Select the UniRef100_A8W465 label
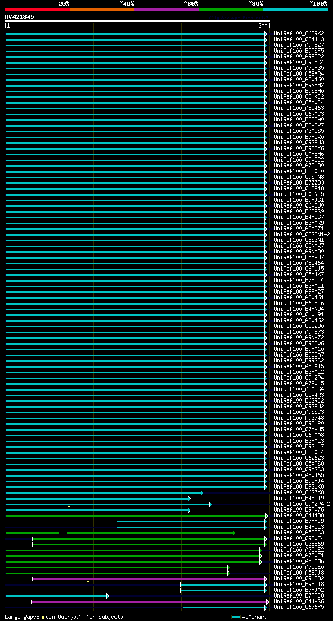The width and height of the screenshot is (333, 621). tap(299, 476)
